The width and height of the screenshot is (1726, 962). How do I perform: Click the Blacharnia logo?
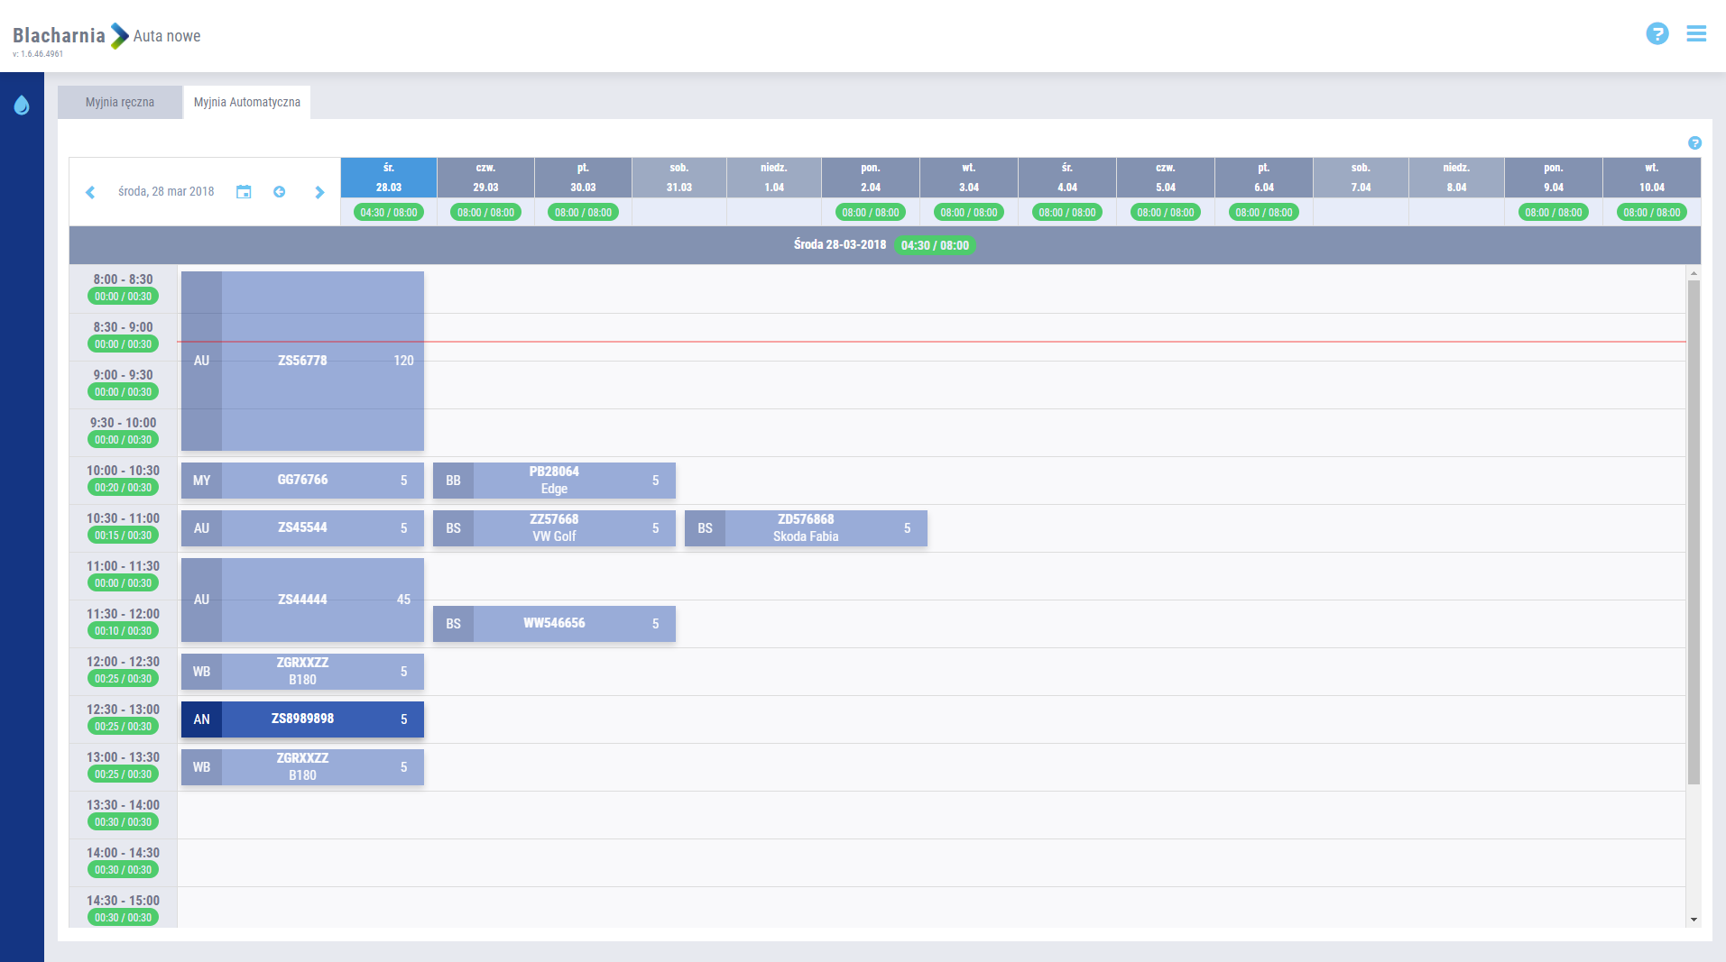click(60, 36)
